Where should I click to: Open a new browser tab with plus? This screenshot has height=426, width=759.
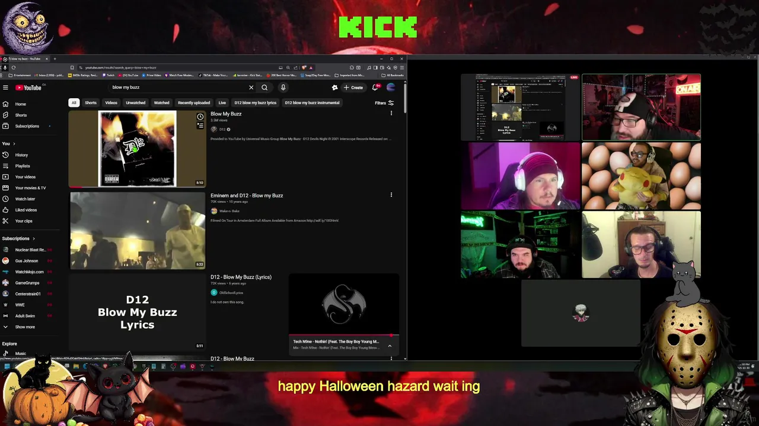pyautogui.click(x=55, y=59)
